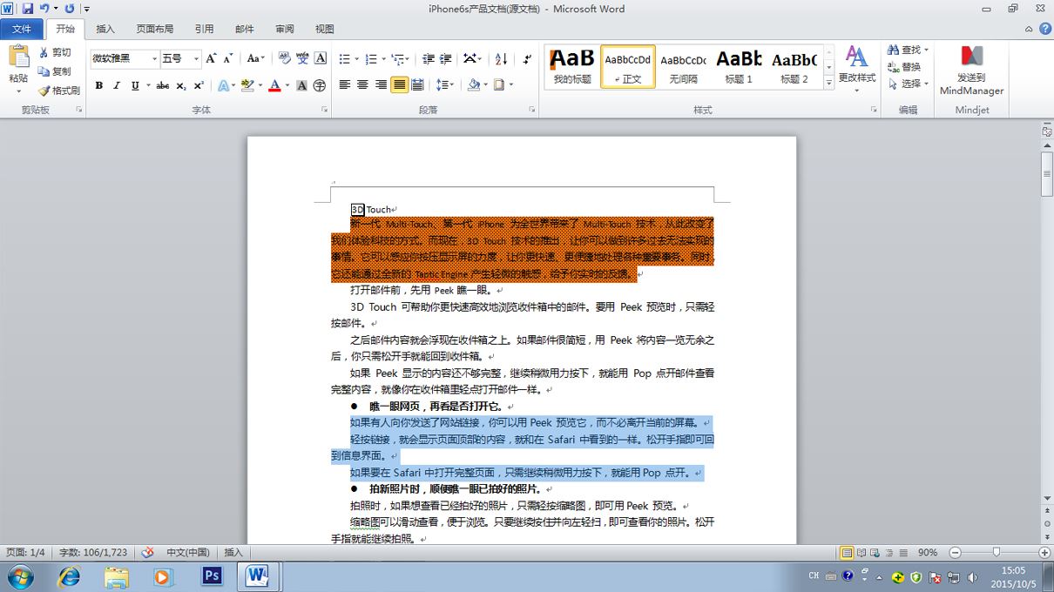
Task: Click the Shrink Font icon
Action: [228, 58]
